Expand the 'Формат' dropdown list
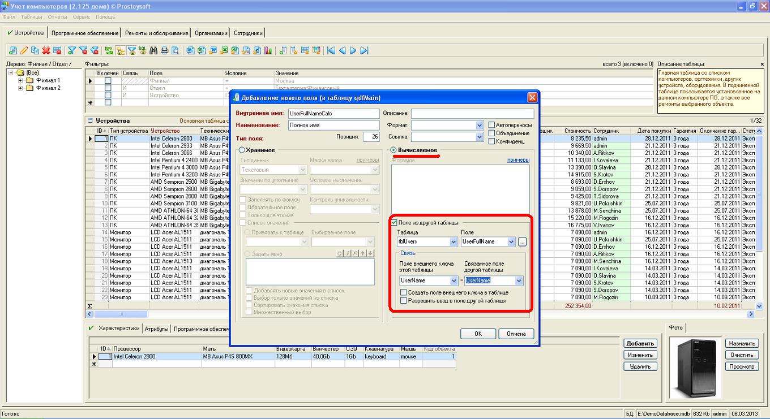Viewport: 770px width, 419px height. point(479,125)
